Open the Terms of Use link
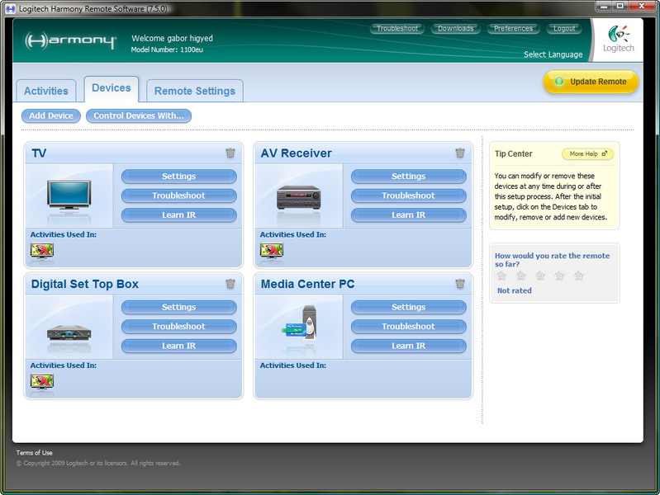The width and height of the screenshot is (660, 495). point(34,453)
